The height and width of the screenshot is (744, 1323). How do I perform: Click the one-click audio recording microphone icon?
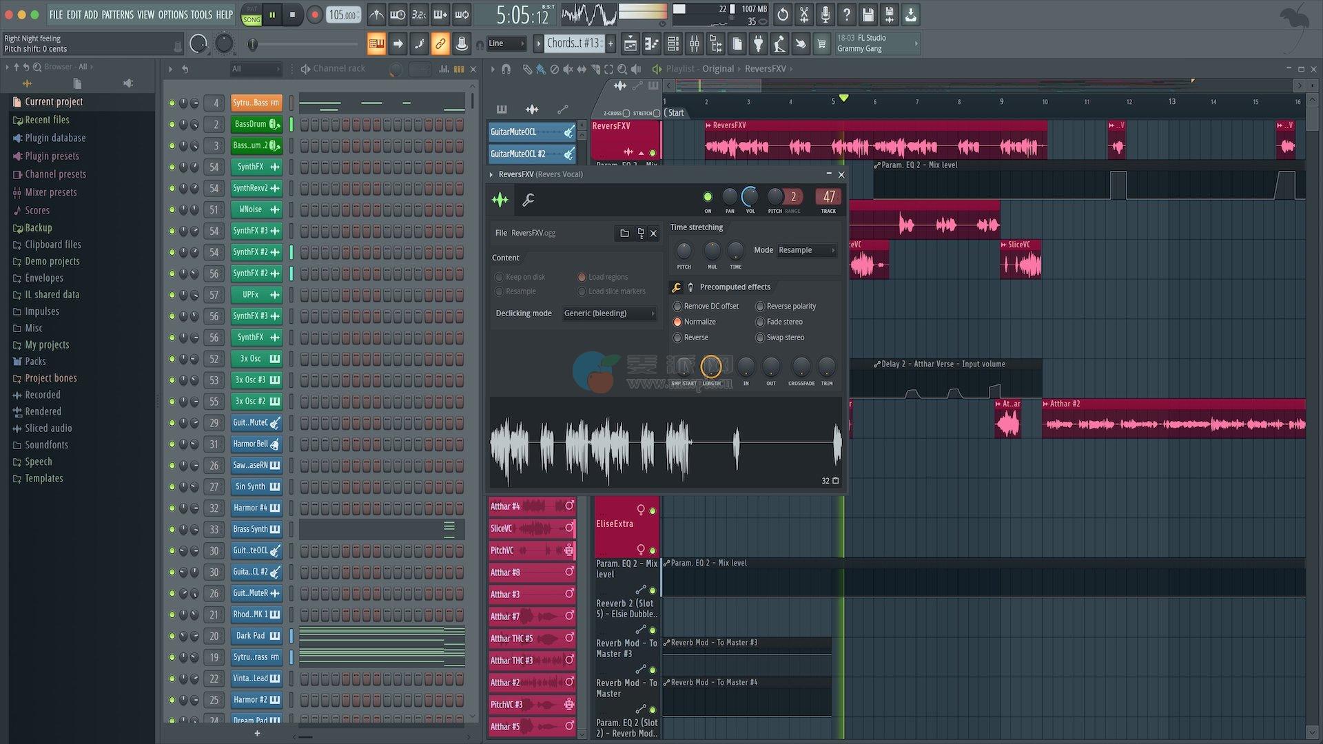pos(825,14)
